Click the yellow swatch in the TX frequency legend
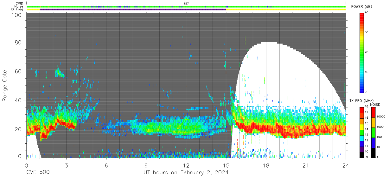Image resolution: width=389 pixels, height=179 pixels. point(362,127)
